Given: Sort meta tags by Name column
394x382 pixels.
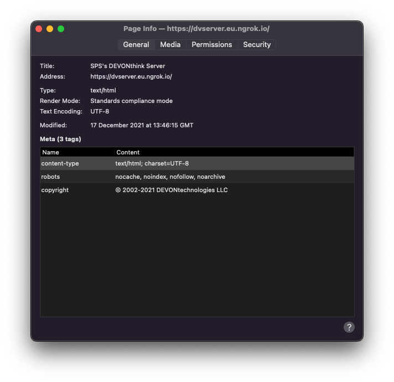Looking at the screenshot, I should click(76, 152).
